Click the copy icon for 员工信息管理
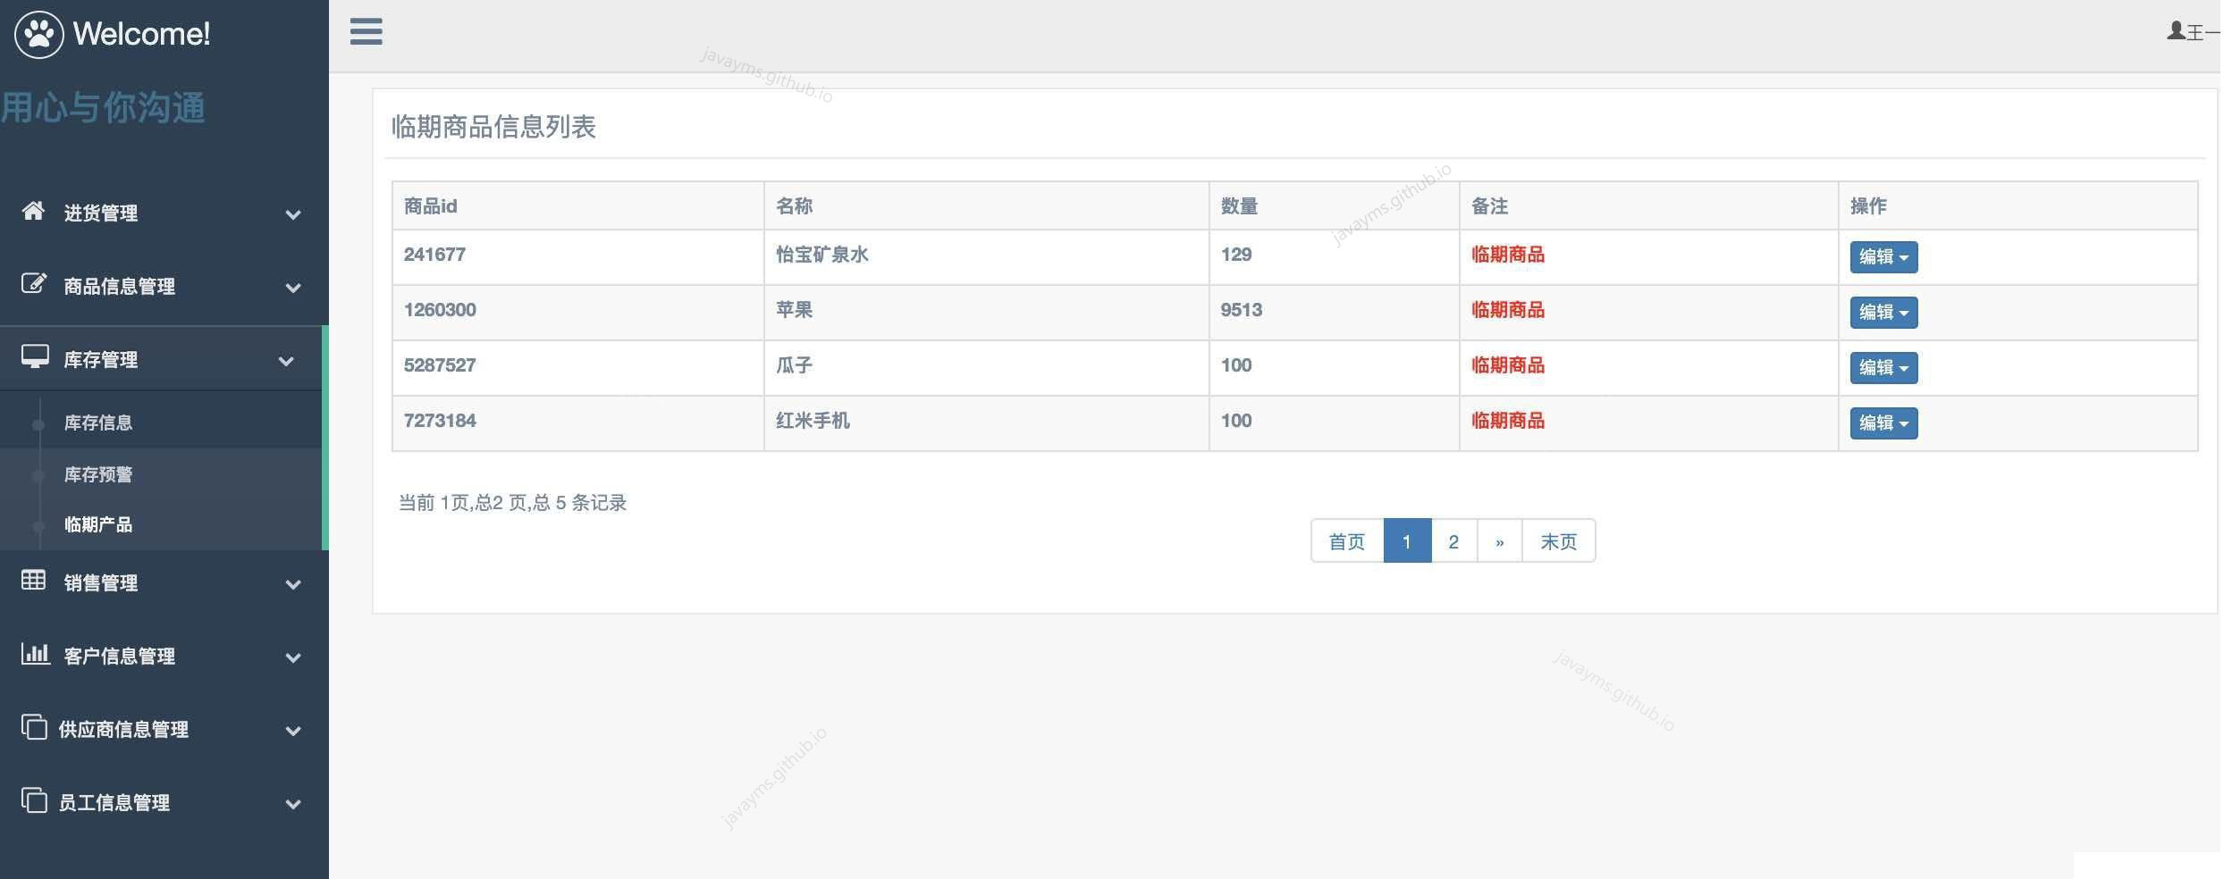The image size is (2224, 879). [x=34, y=800]
